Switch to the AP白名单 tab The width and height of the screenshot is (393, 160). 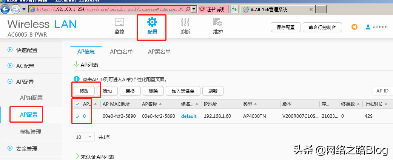(121, 52)
